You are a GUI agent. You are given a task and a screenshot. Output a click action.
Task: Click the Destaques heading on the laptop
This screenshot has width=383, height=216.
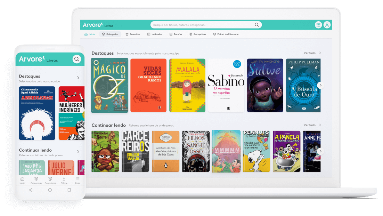pos(103,53)
